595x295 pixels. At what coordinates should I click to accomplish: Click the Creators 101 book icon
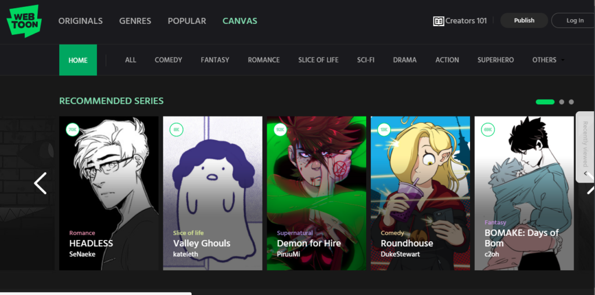[438, 21]
